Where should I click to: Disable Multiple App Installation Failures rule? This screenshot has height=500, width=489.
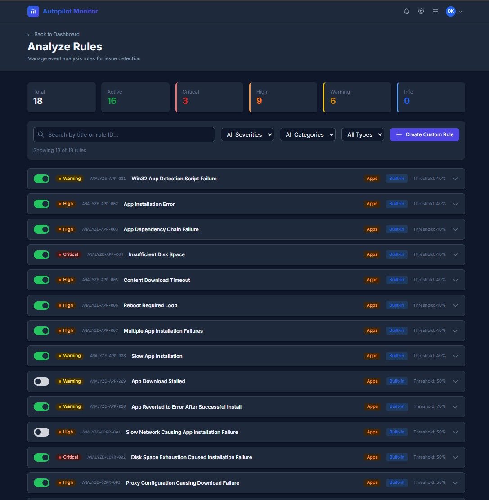click(41, 330)
